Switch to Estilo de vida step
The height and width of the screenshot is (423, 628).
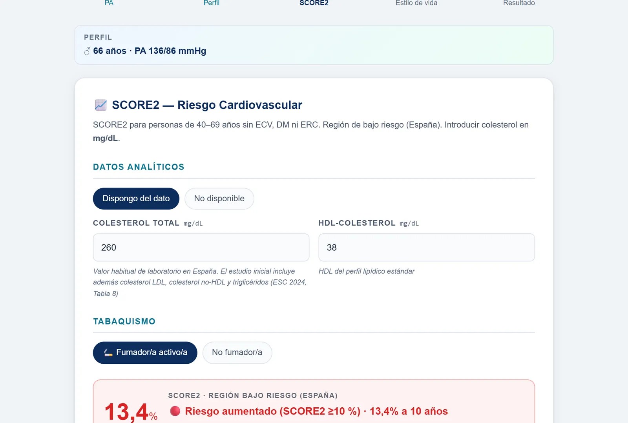[x=416, y=3]
